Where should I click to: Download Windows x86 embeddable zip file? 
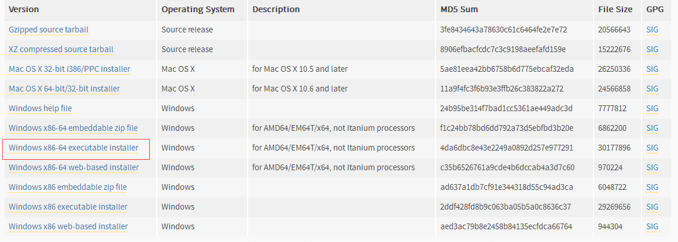click(68, 187)
